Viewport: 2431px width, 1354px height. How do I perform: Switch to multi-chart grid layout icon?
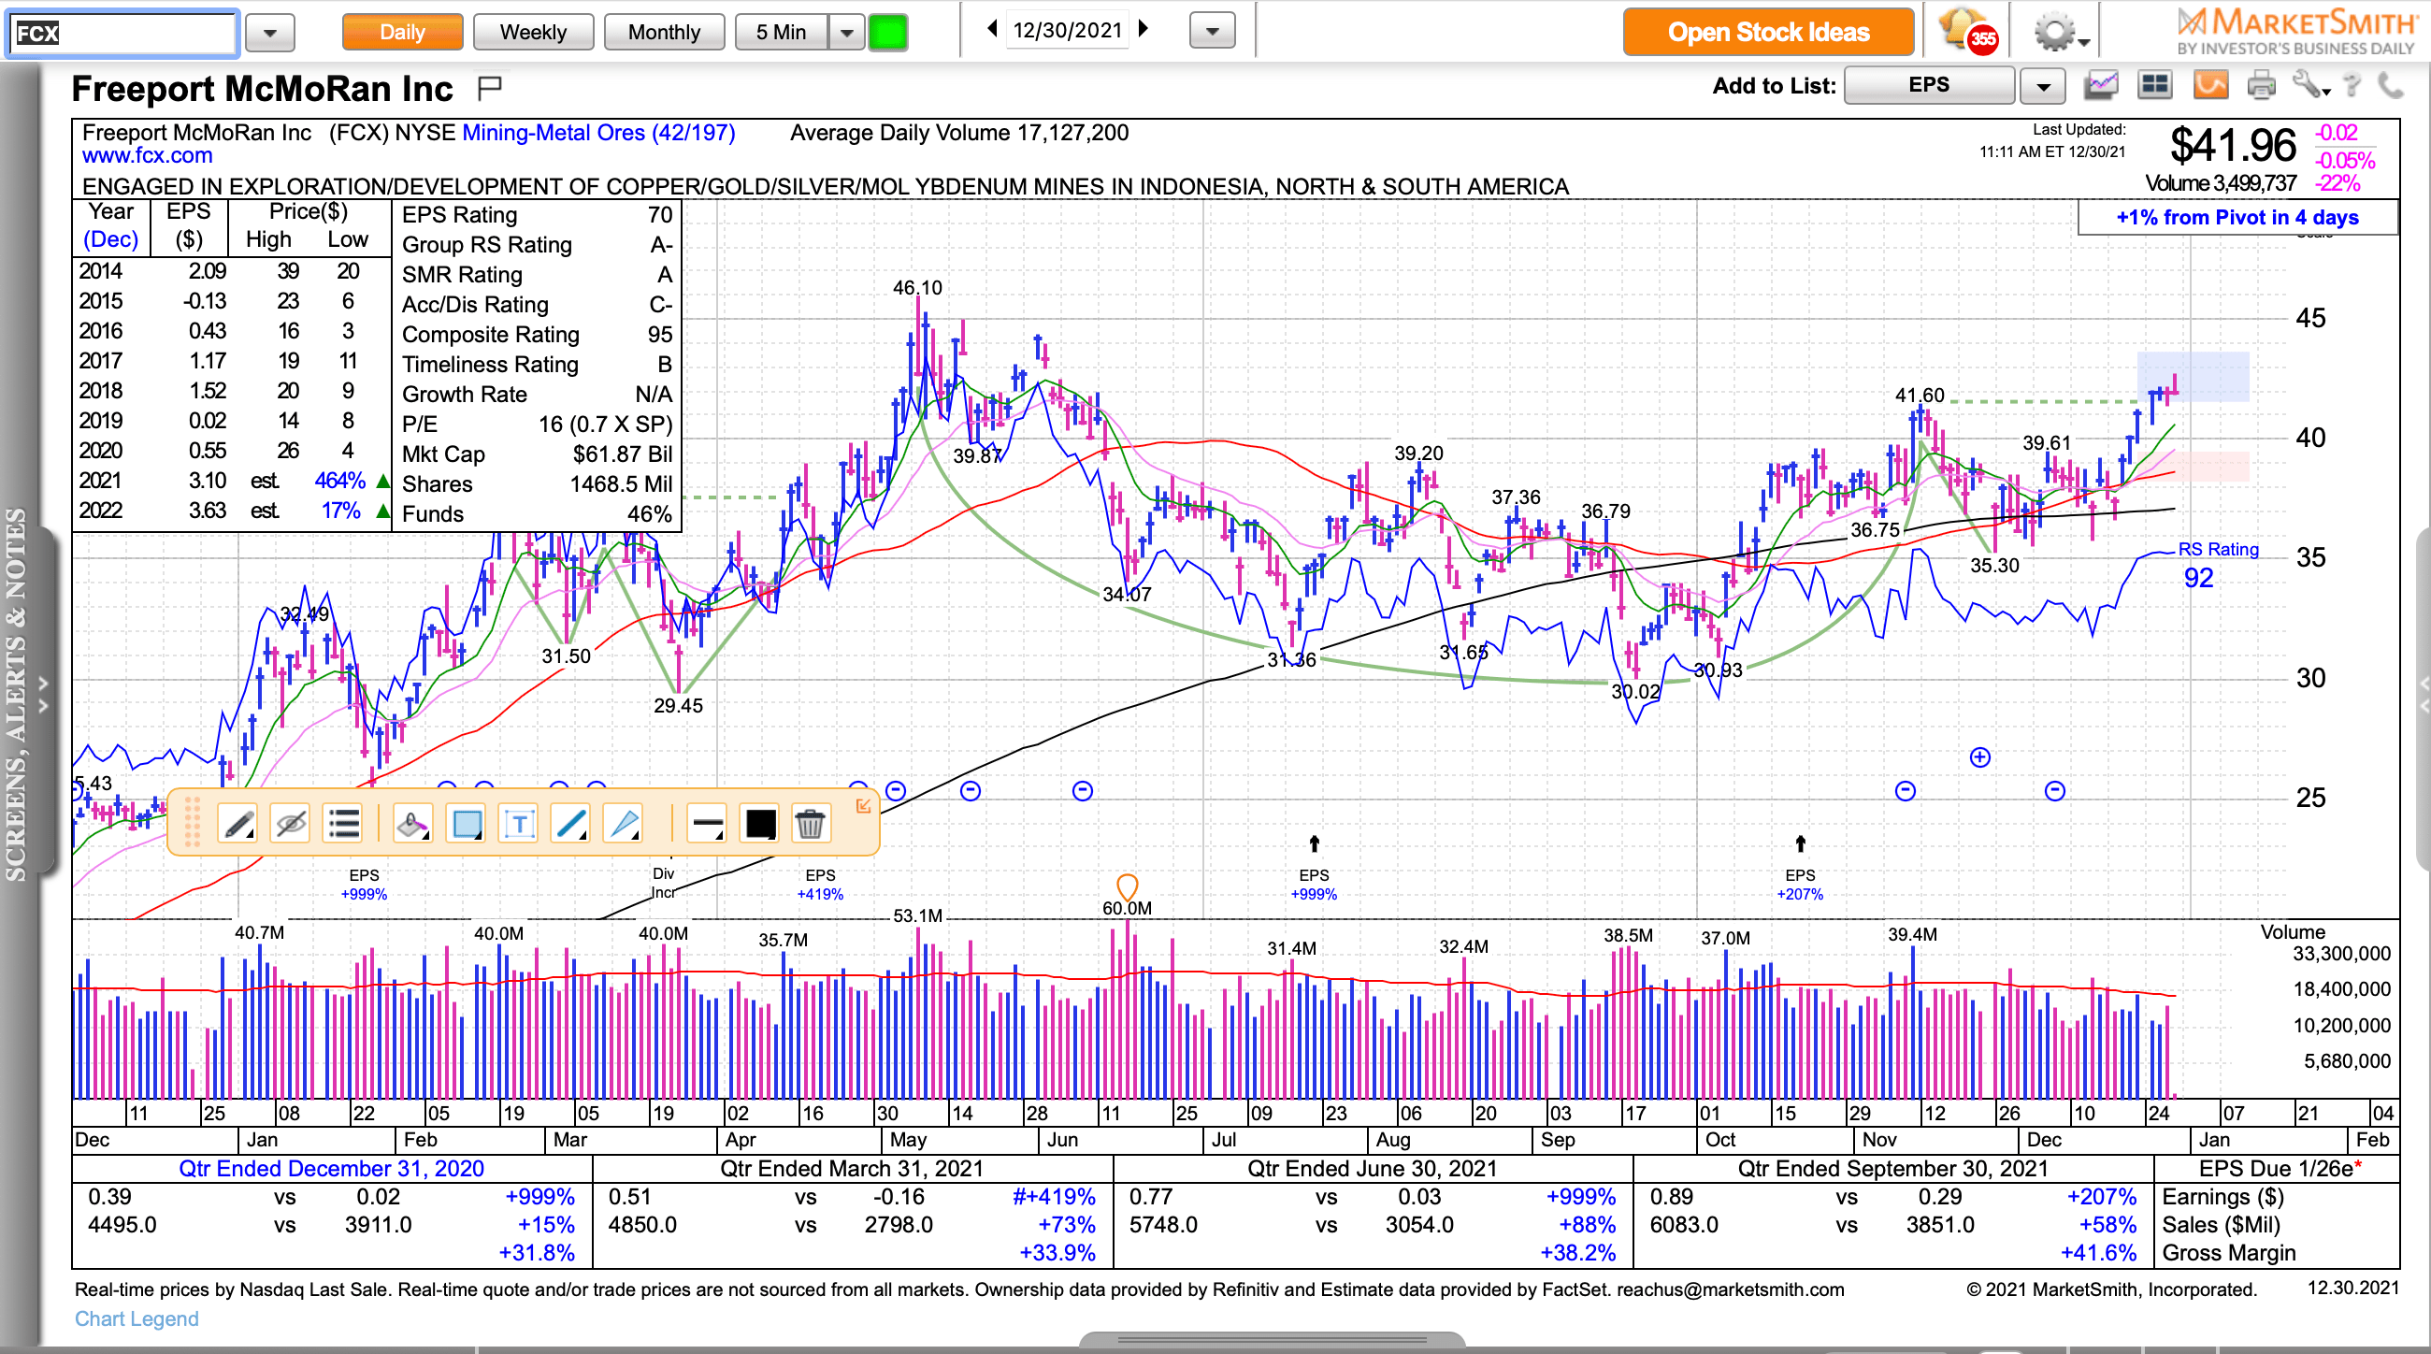tap(2154, 86)
